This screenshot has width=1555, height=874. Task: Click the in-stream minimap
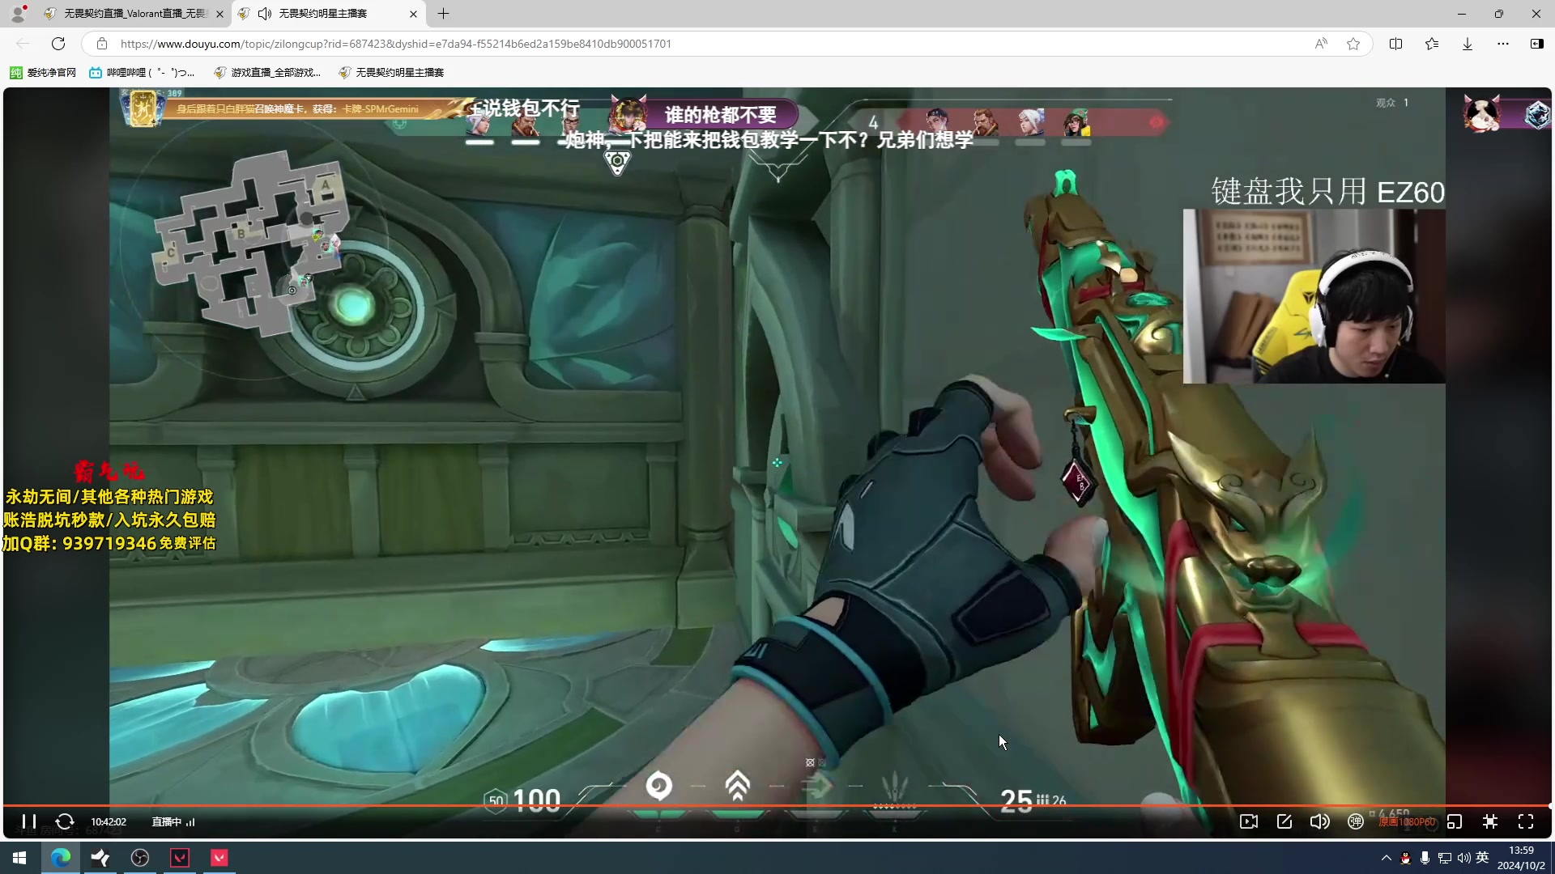tap(251, 244)
